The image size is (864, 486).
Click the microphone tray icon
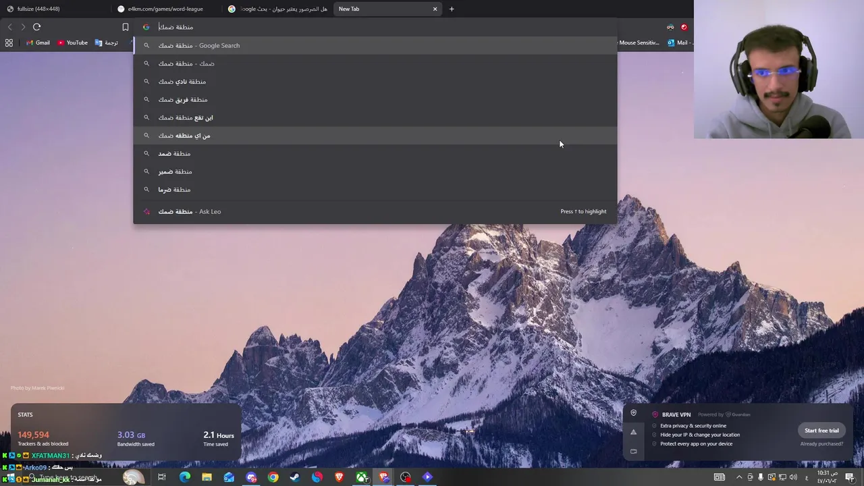tap(761, 477)
